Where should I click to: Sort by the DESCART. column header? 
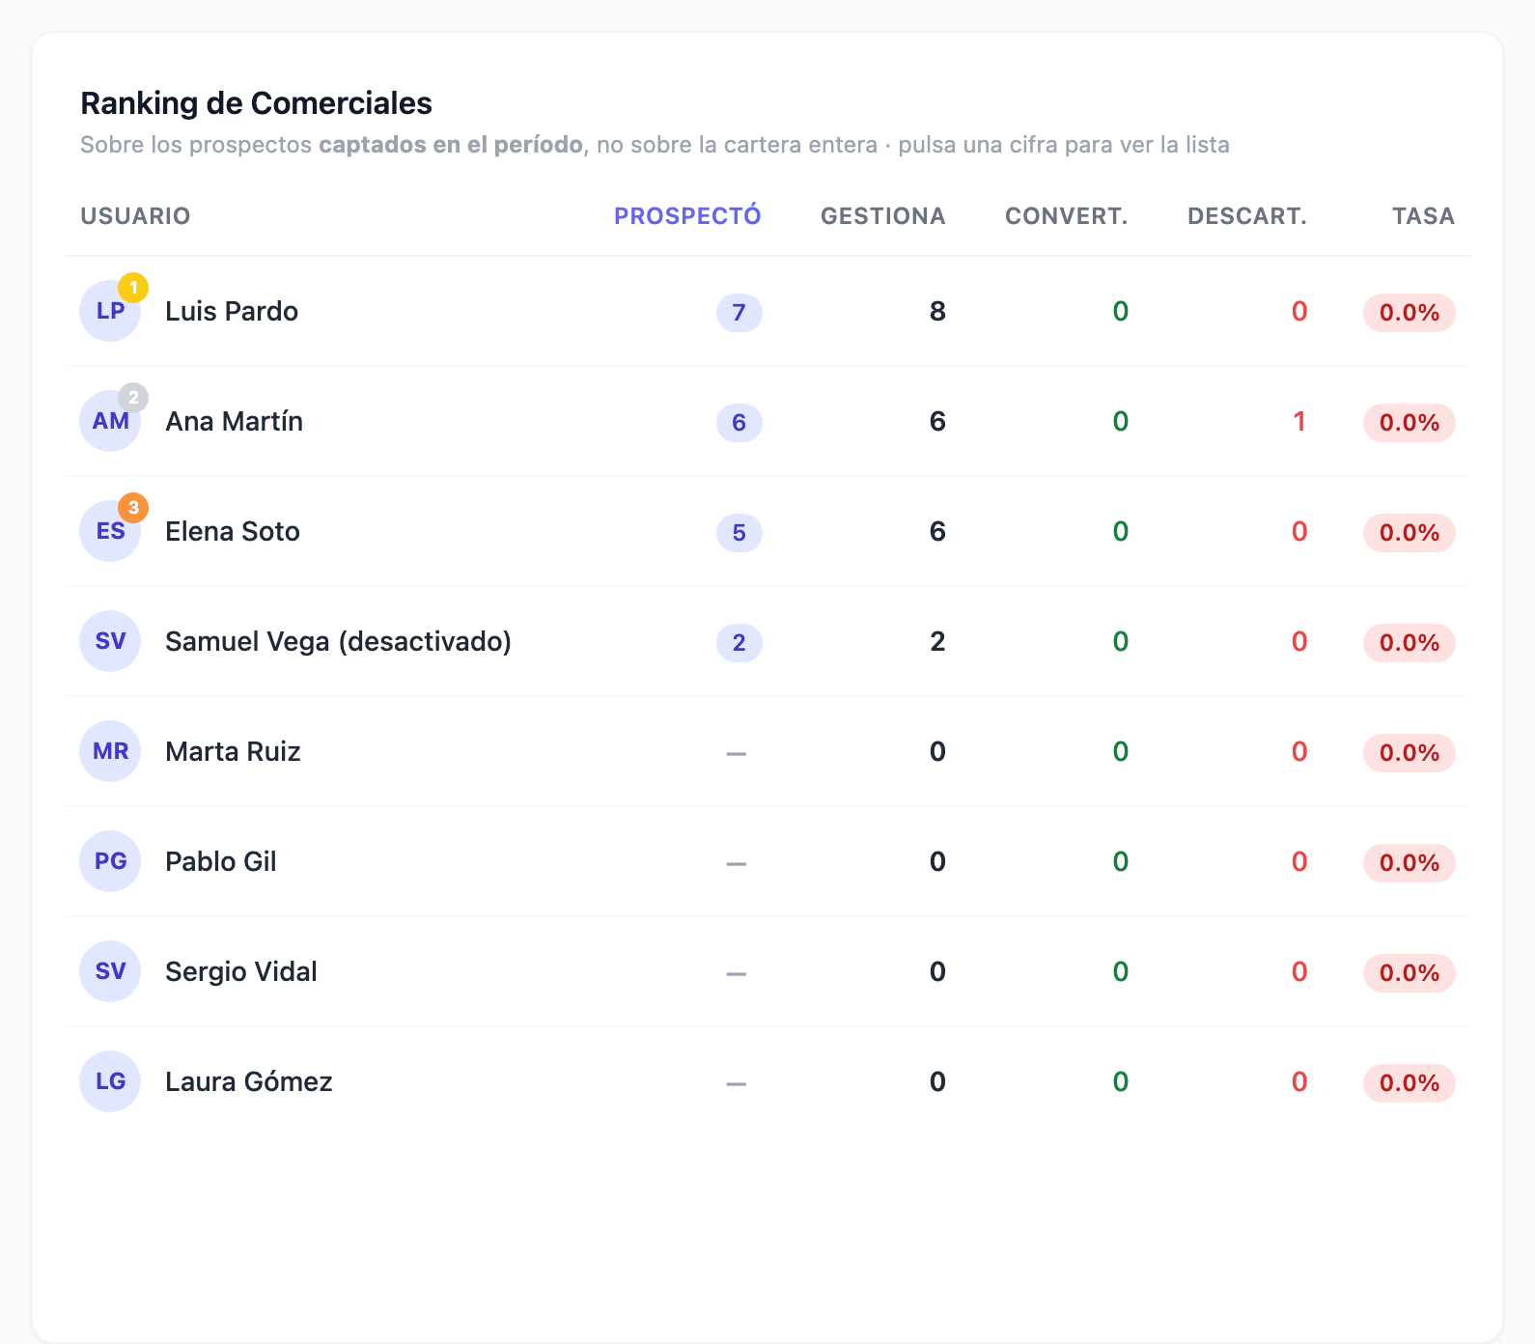(x=1246, y=216)
